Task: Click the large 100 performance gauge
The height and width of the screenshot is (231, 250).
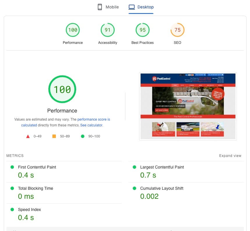Action: point(62,89)
